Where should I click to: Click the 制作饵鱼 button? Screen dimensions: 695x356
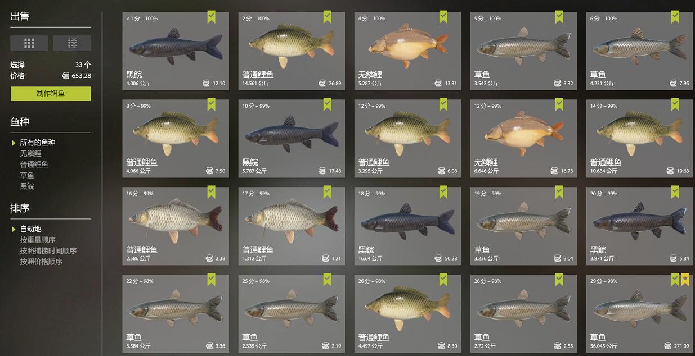pyautogui.click(x=51, y=93)
